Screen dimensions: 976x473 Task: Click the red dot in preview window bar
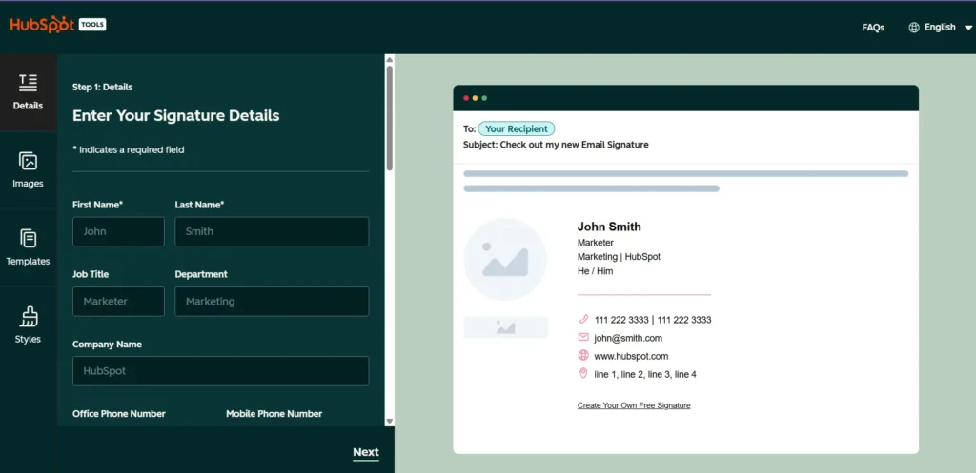click(466, 98)
